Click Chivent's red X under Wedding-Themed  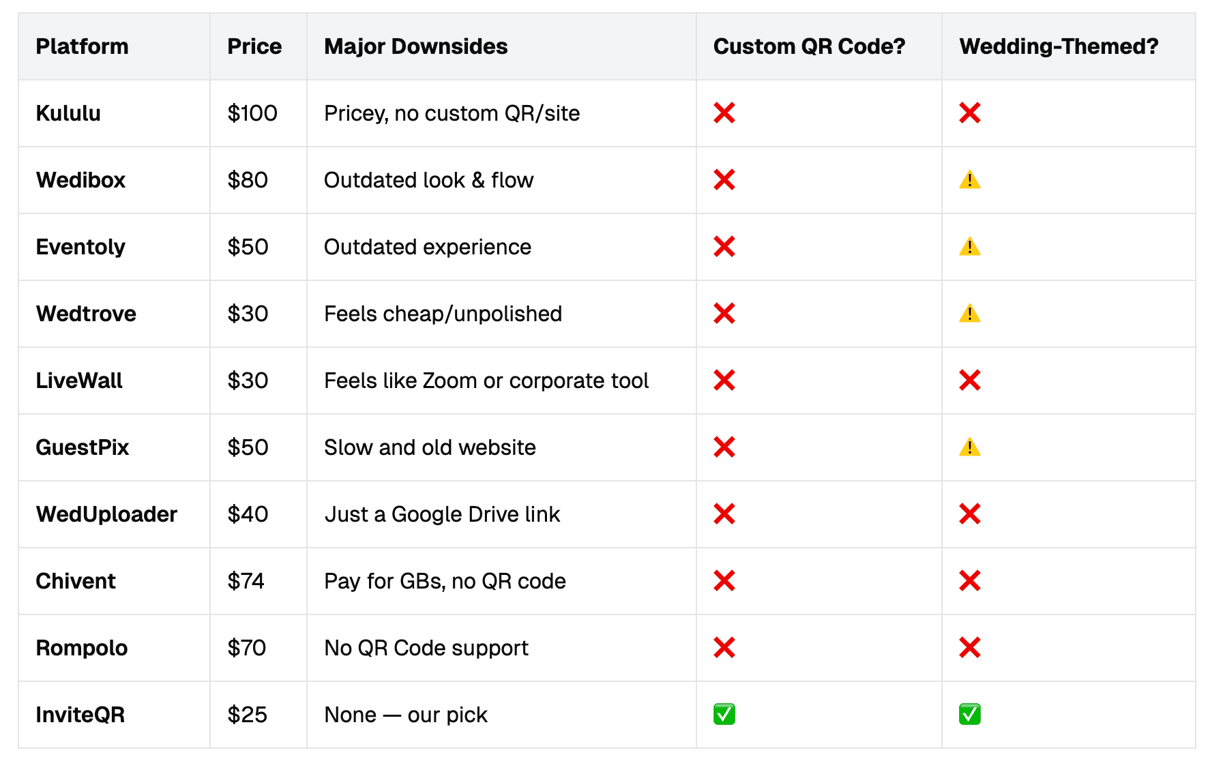click(x=969, y=581)
